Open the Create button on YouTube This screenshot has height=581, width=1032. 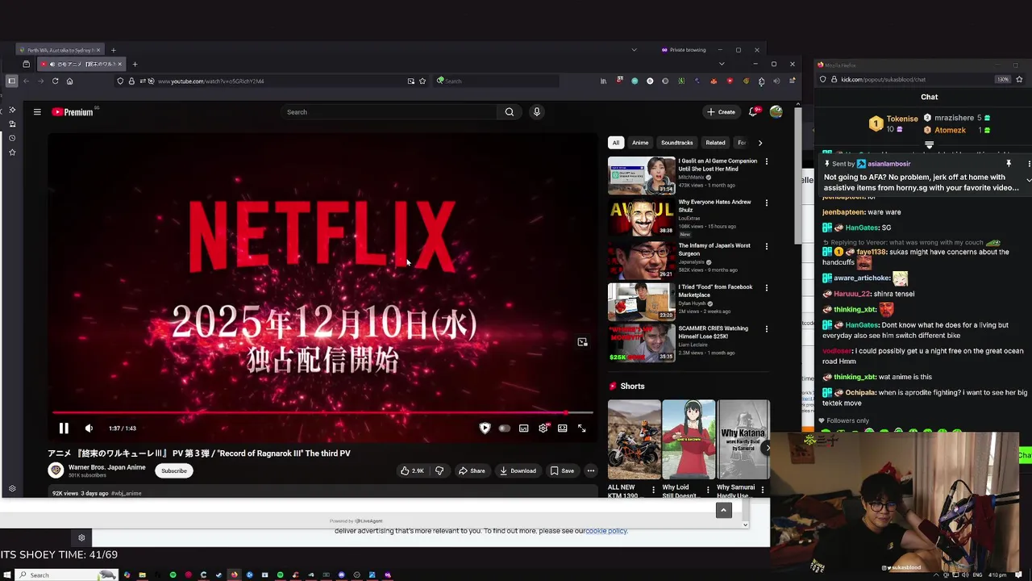(721, 112)
